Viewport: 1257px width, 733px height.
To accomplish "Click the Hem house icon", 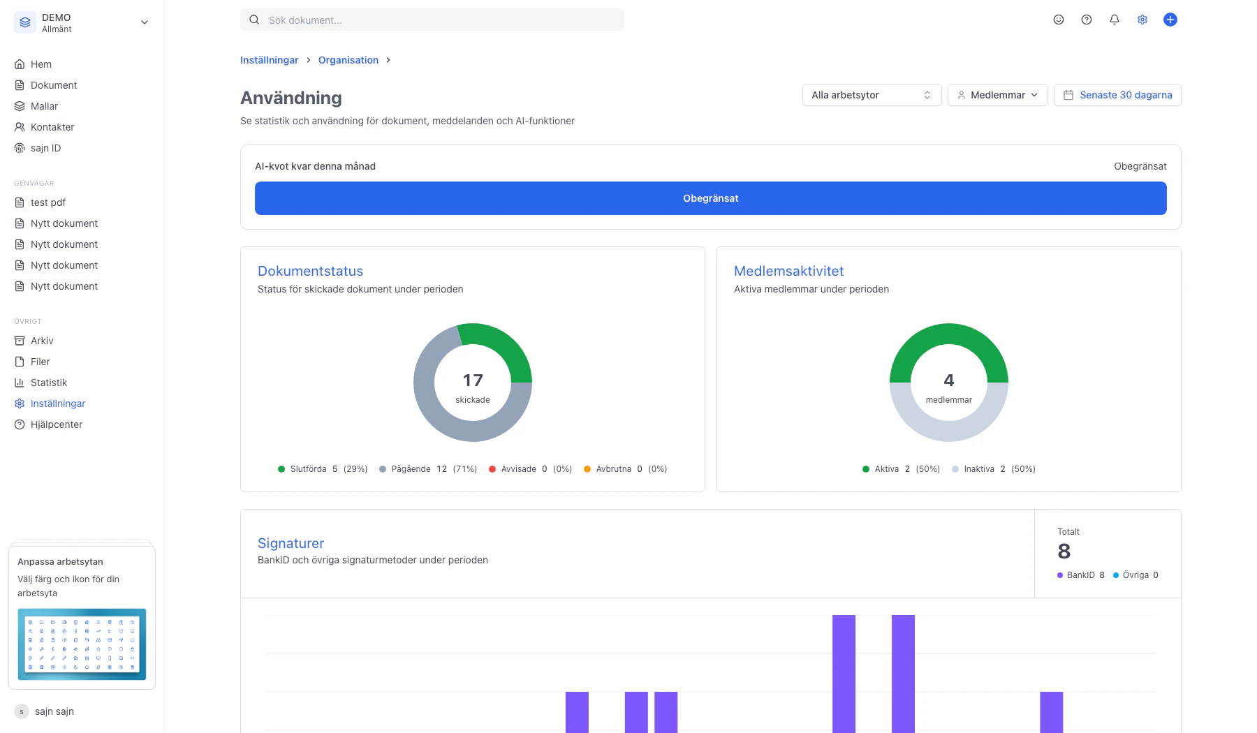I will [20, 64].
